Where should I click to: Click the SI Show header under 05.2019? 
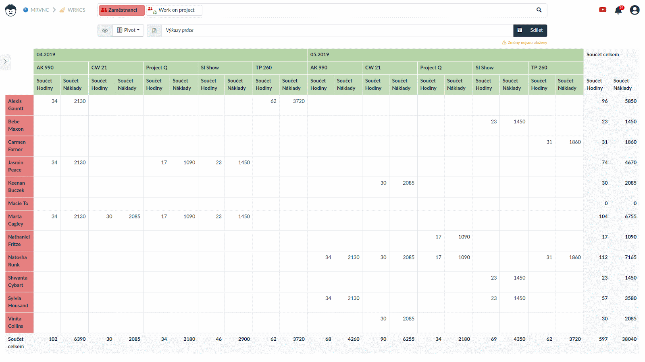500,68
